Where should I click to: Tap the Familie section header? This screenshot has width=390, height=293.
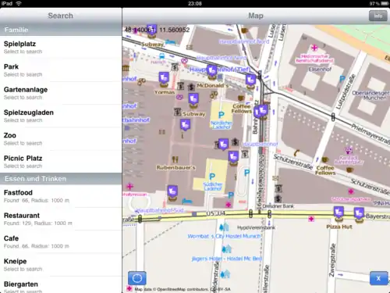(x=61, y=30)
